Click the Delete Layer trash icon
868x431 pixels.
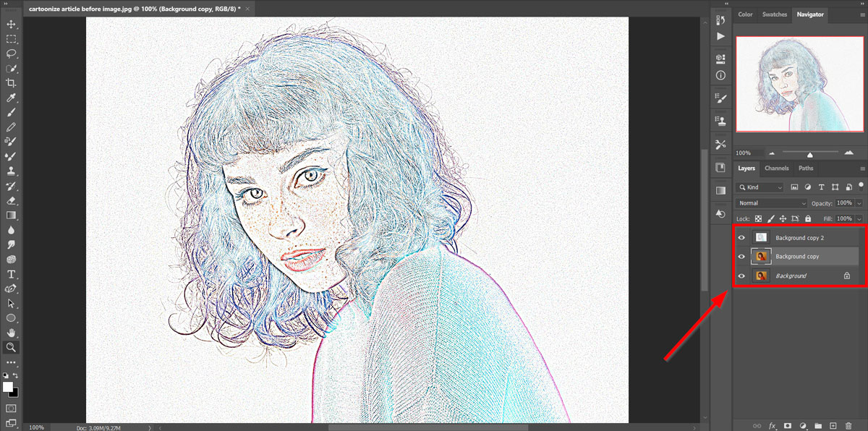tap(848, 425)
